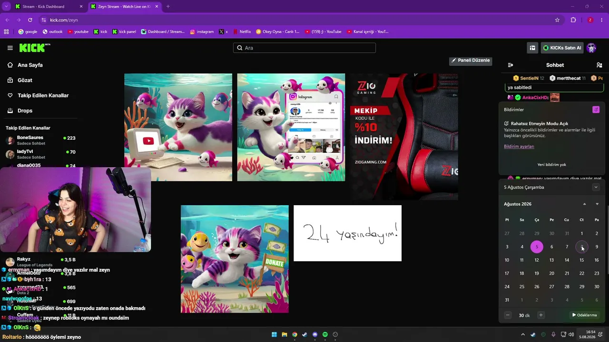Viewport: 609px width, 342px height.
Task: Open Spotify from the taskbar
Action: (325, 334)
